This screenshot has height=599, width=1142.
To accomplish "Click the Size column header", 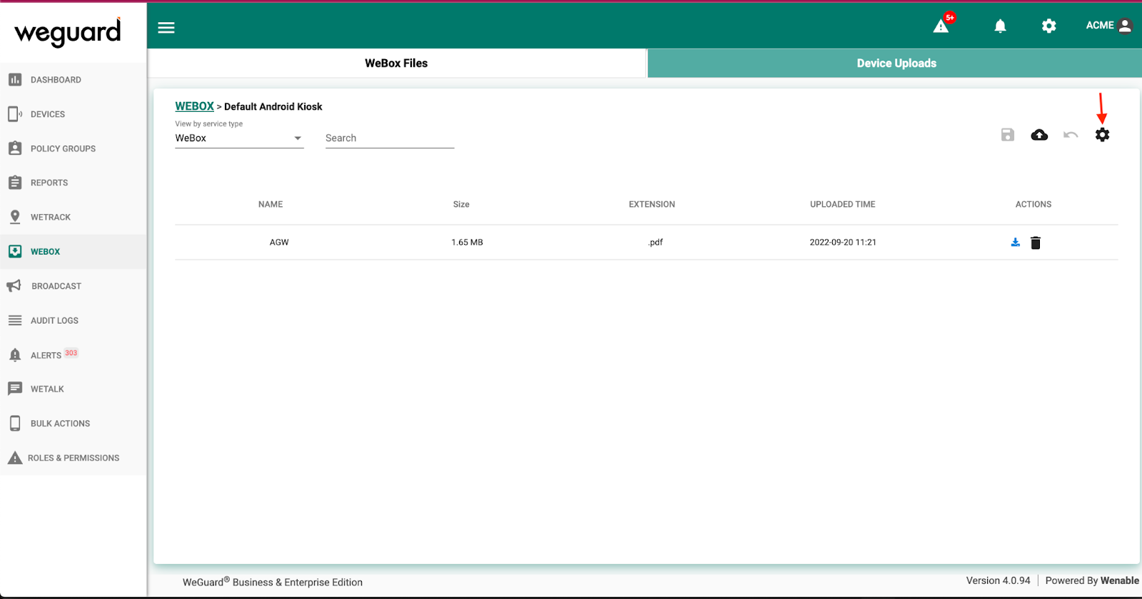I will [x=461, y=204].
